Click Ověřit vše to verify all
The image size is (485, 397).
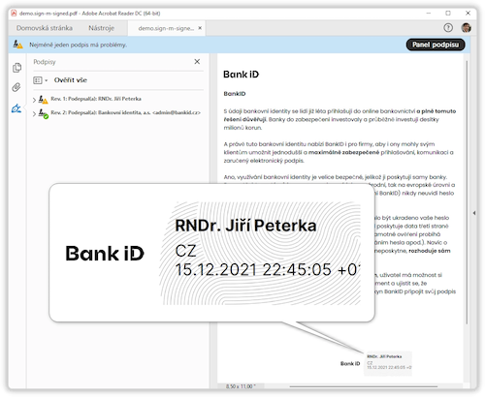[71, 80]
